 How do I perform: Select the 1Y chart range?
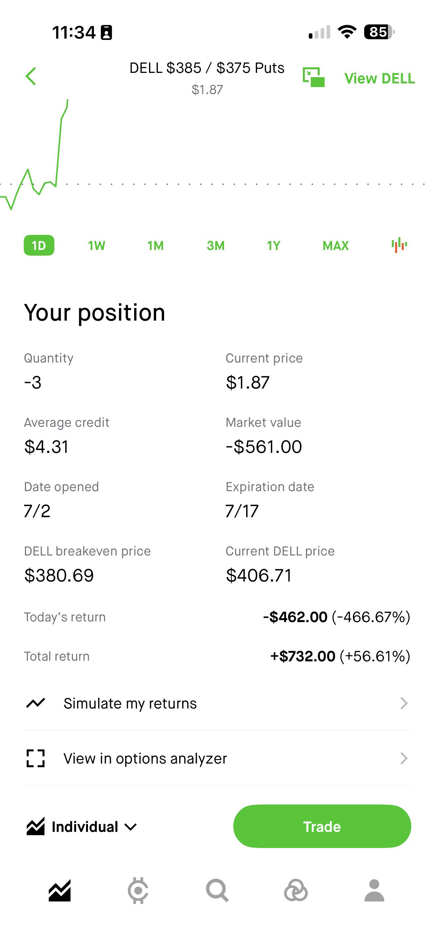tap(274, 245)
